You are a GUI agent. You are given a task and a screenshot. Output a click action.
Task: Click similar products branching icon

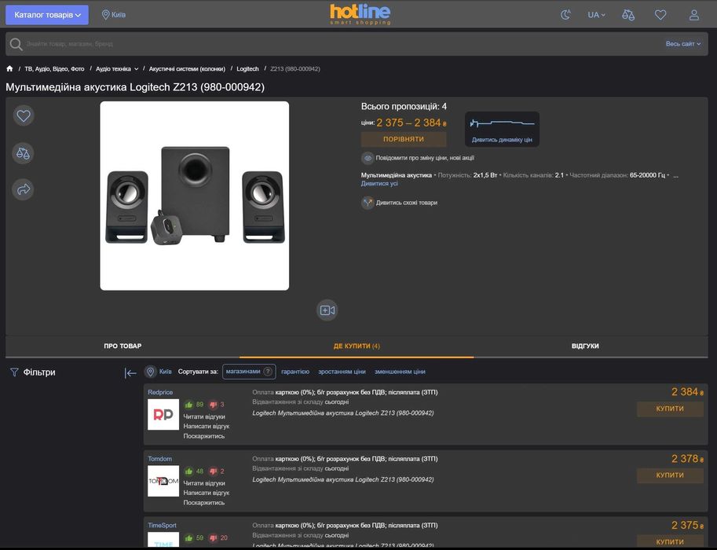coord(368,203)
